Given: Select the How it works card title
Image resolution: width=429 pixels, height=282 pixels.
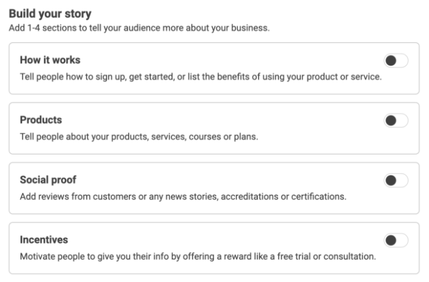Looking at the screenshot, I should click(50, 60).
